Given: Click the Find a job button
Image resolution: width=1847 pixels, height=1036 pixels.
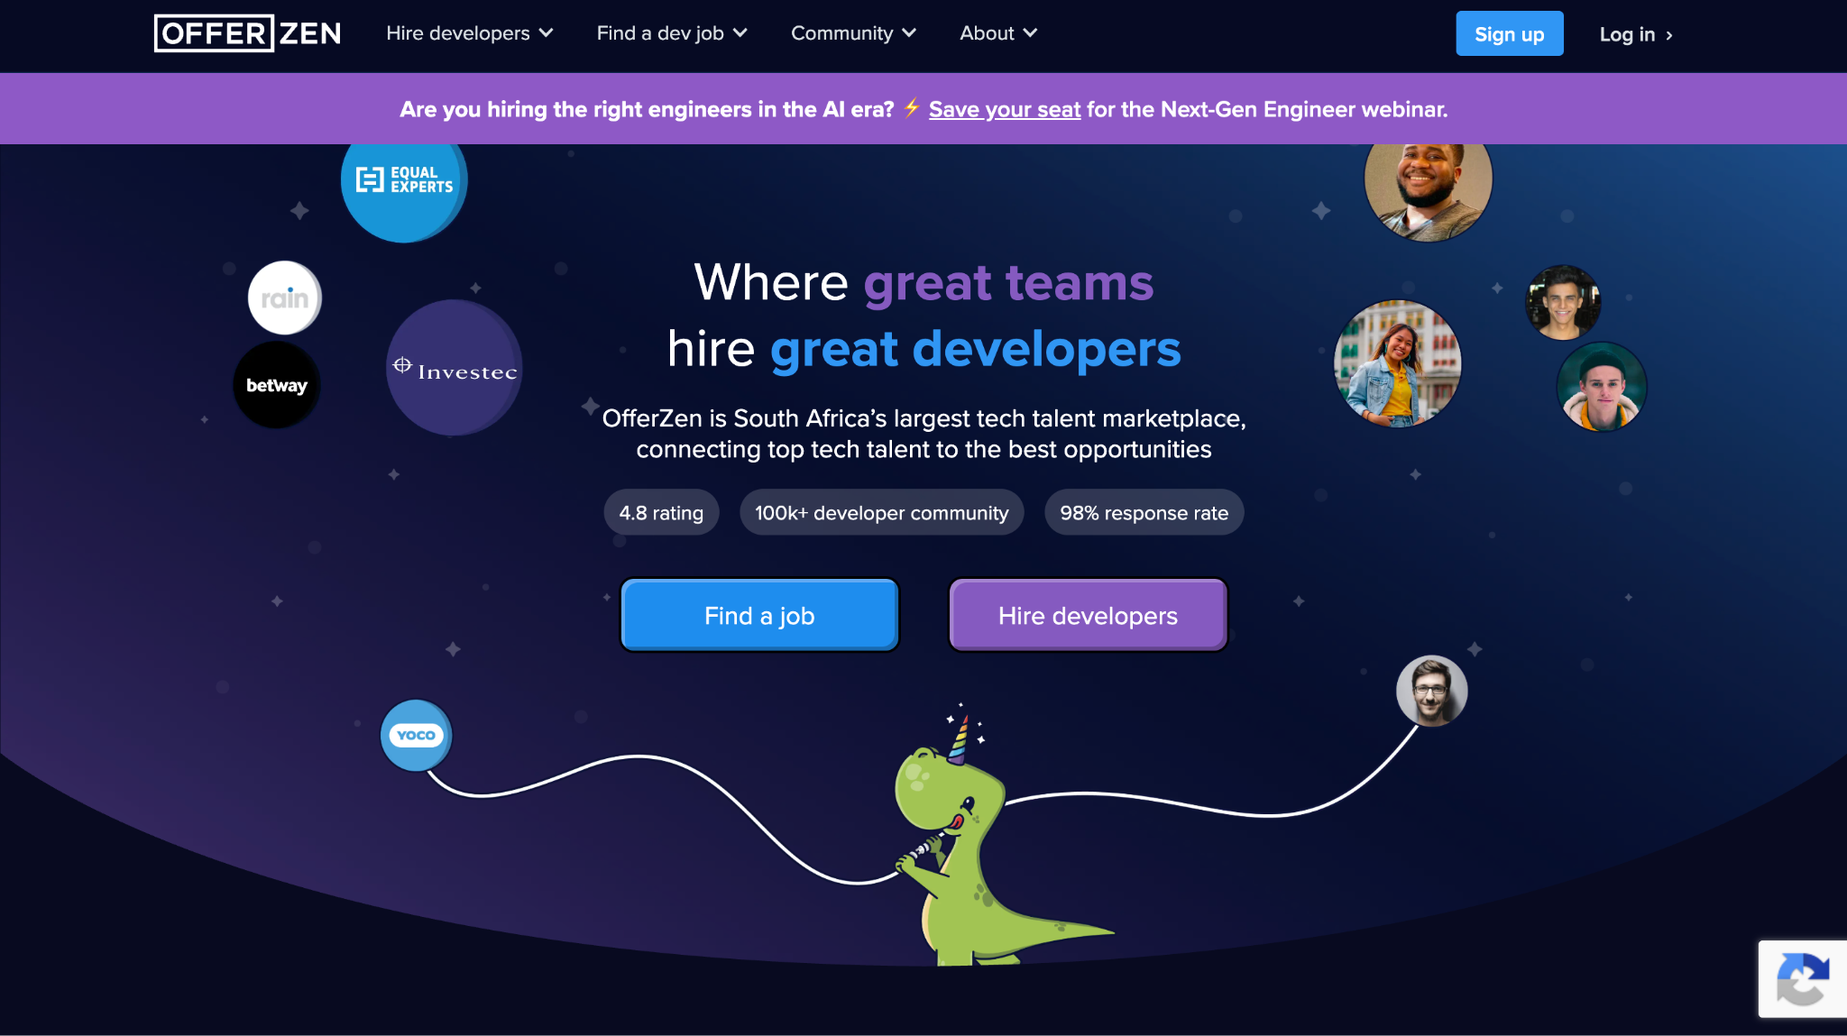Looking at the screenshot, I should tap(759, 616).
